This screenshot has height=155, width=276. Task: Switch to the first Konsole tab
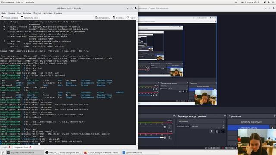pos(5,147)
